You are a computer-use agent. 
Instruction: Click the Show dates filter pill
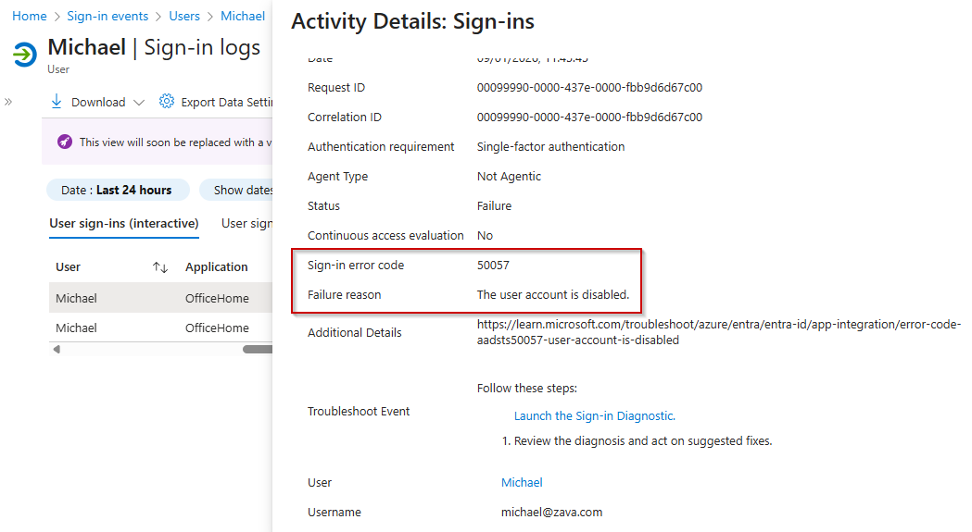(243, 190)
